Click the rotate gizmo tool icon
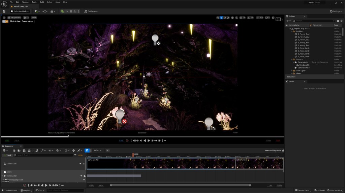 click(x=225, y=18)
